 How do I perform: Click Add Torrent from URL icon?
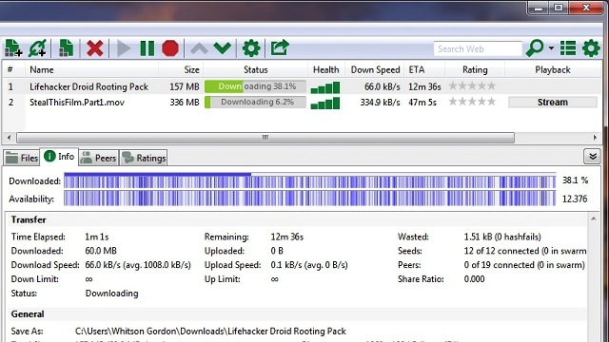(38, 48)
